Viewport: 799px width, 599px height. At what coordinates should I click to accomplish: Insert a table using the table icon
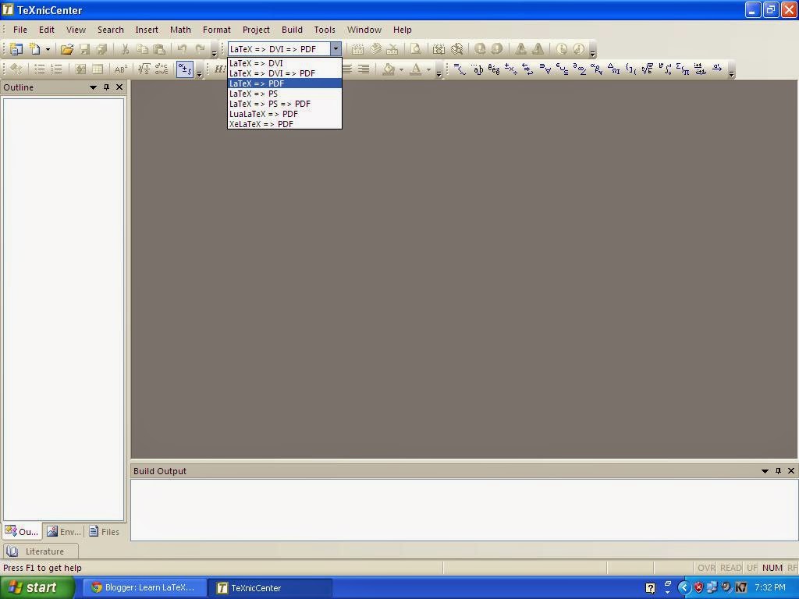(x=98, y=69)
